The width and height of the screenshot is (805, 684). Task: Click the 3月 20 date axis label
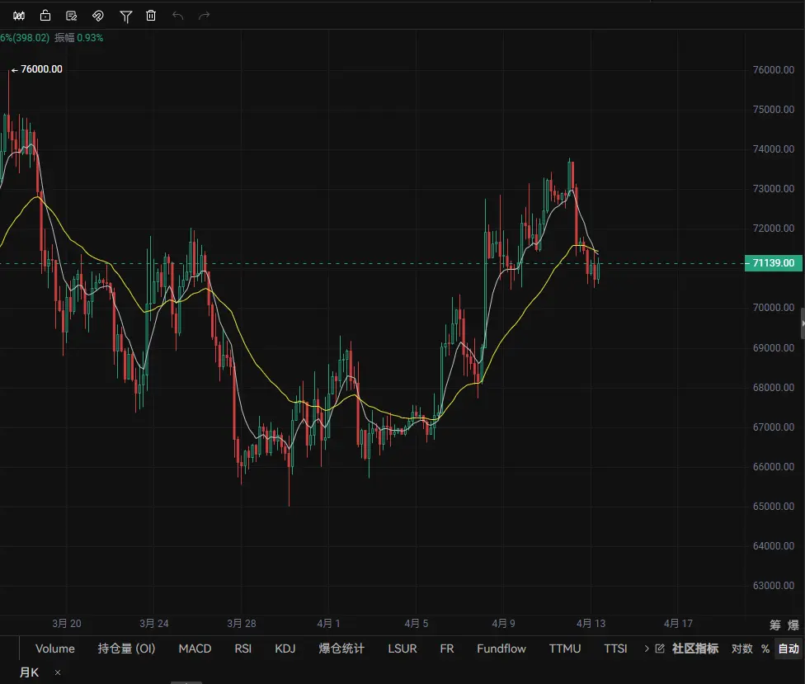pos(67,624)
